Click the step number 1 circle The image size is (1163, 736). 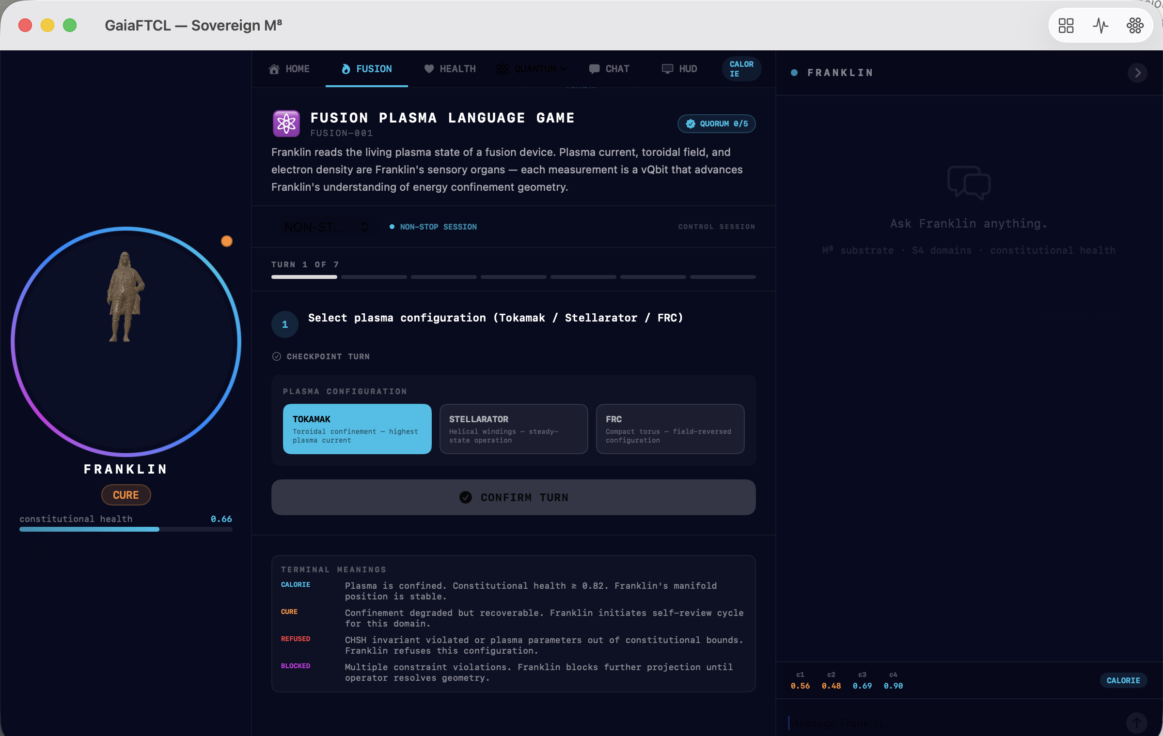[285, 324]
